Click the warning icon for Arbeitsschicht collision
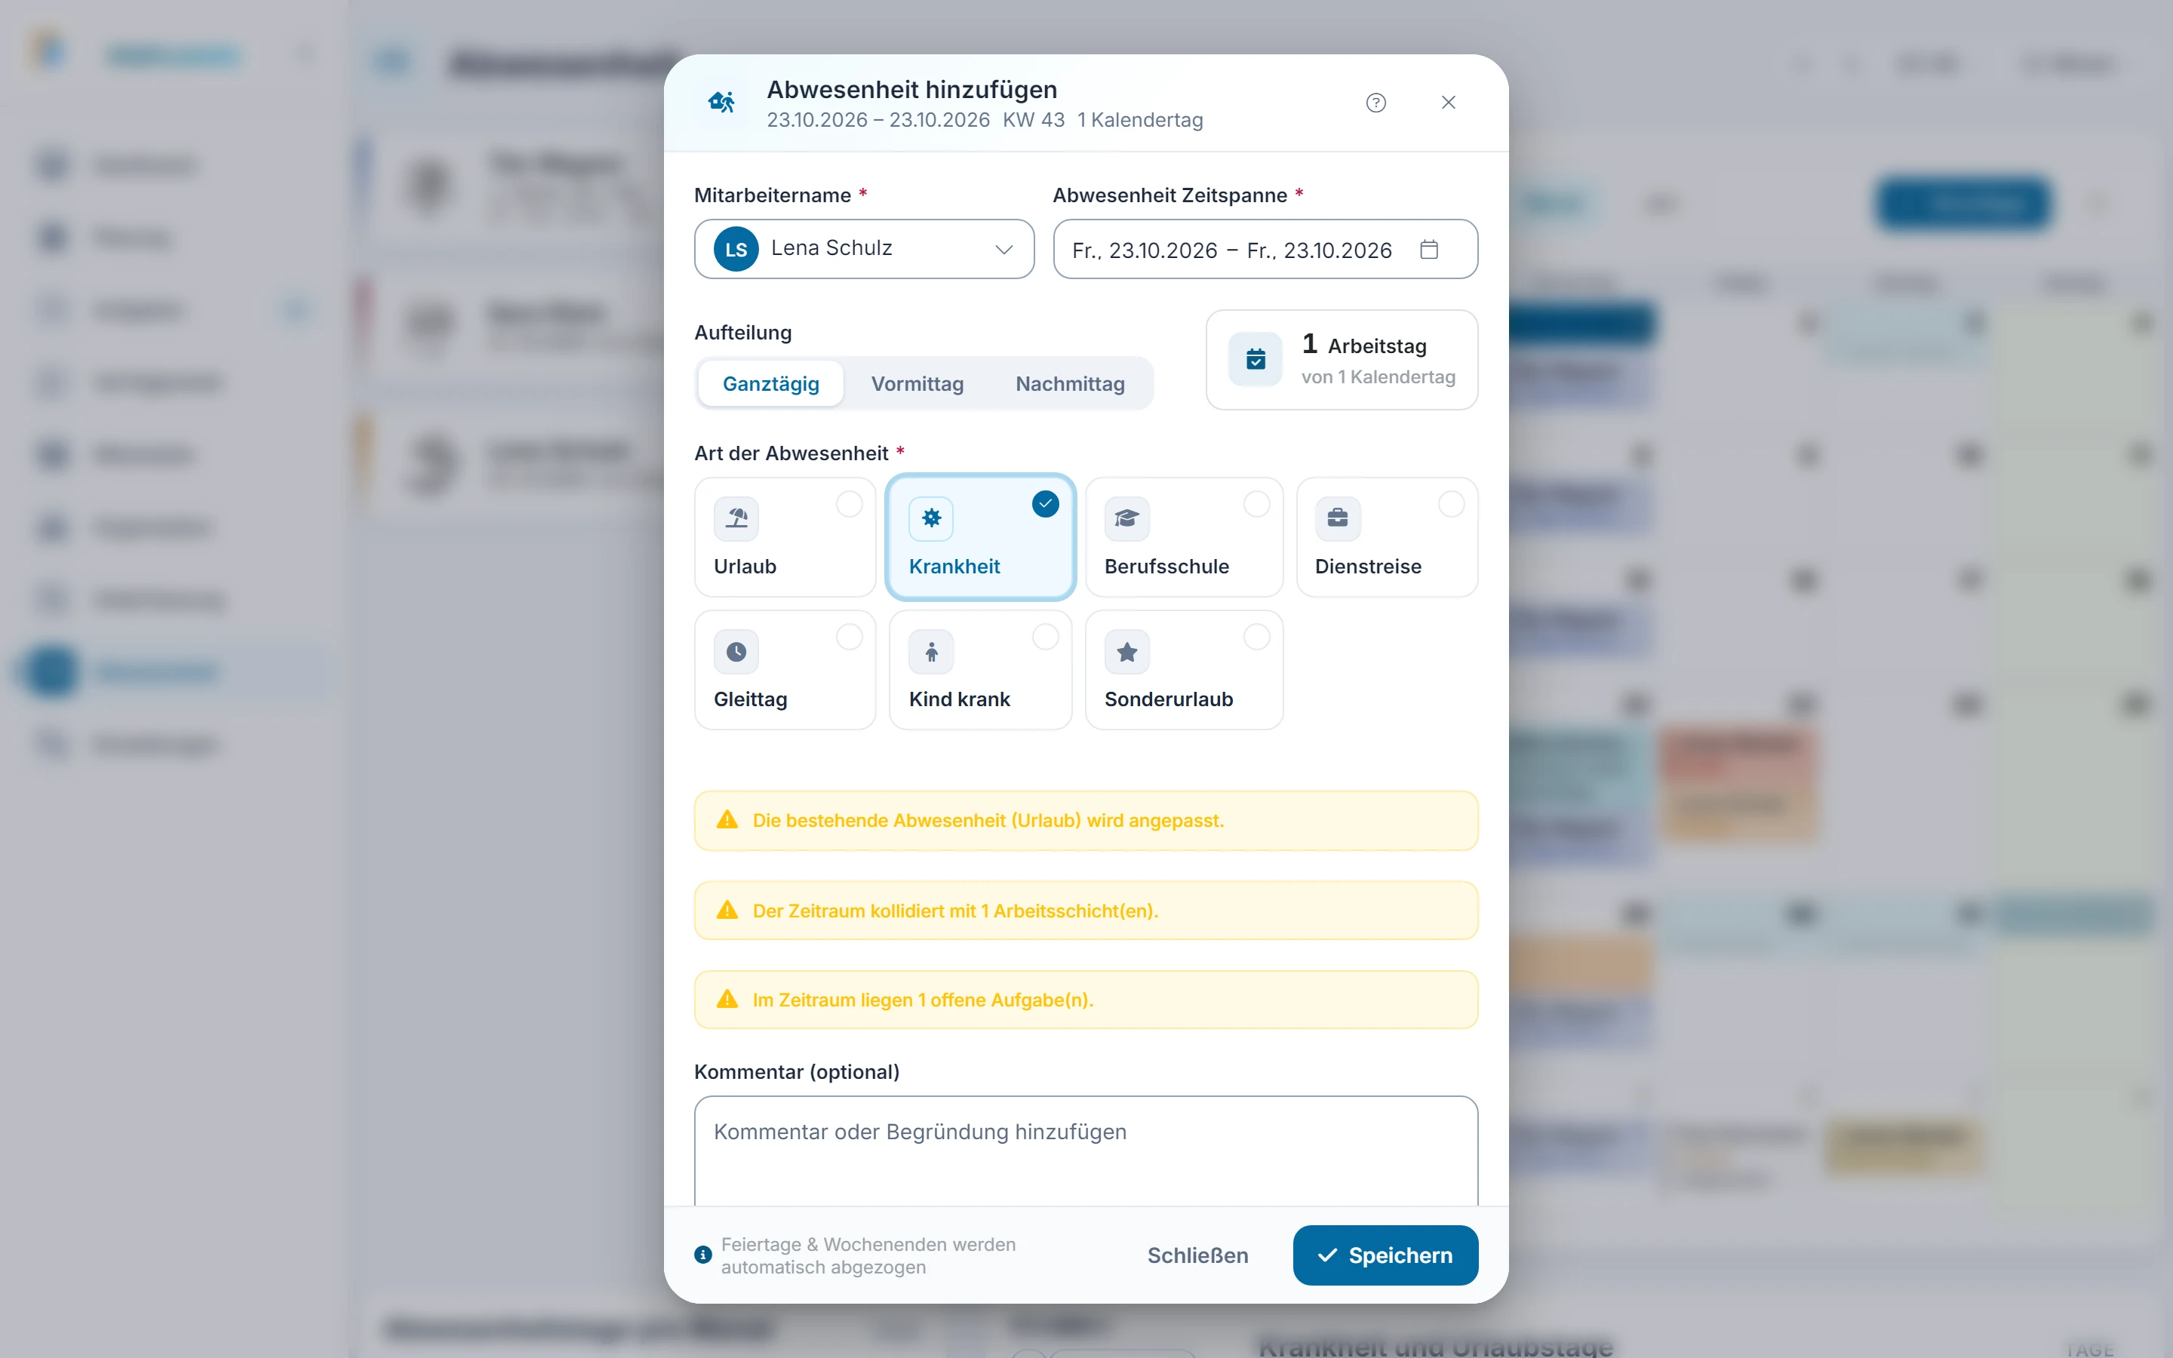The image size is (2173, 1358). [x=727, y=911]
